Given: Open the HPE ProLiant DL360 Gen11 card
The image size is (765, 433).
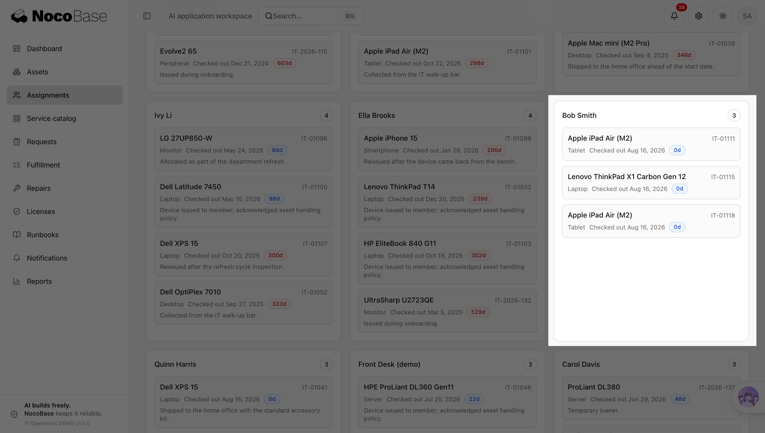Looking at the screenshot, I should pos(447,402).
